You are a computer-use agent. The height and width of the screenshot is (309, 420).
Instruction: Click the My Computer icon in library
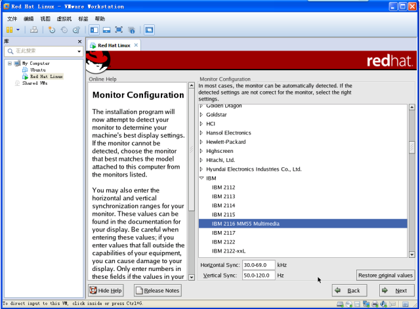(x=18, y=64)
